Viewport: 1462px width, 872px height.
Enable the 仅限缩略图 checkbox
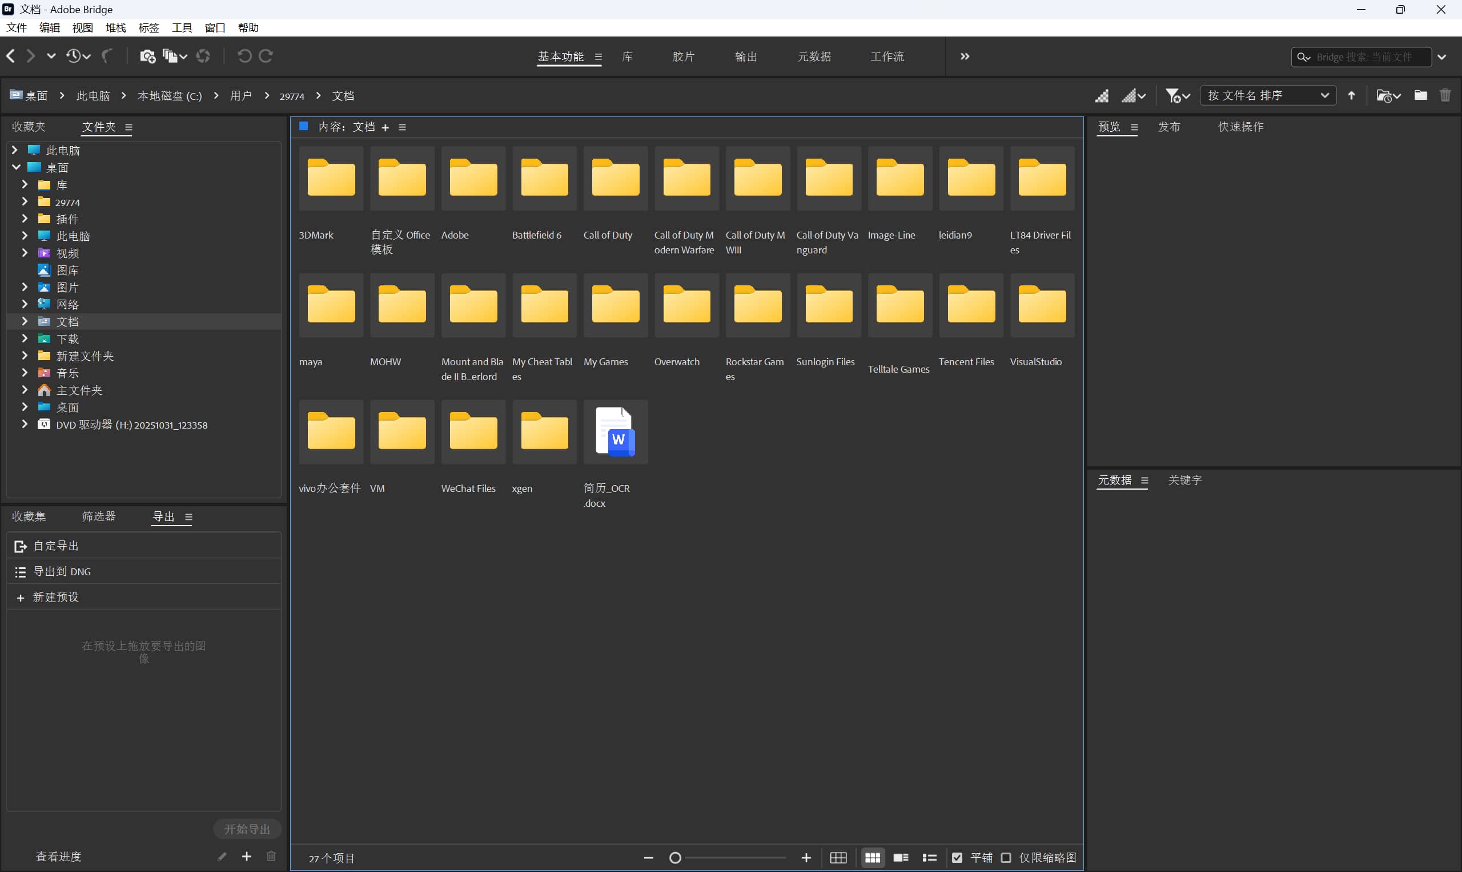coord(1006,858)
